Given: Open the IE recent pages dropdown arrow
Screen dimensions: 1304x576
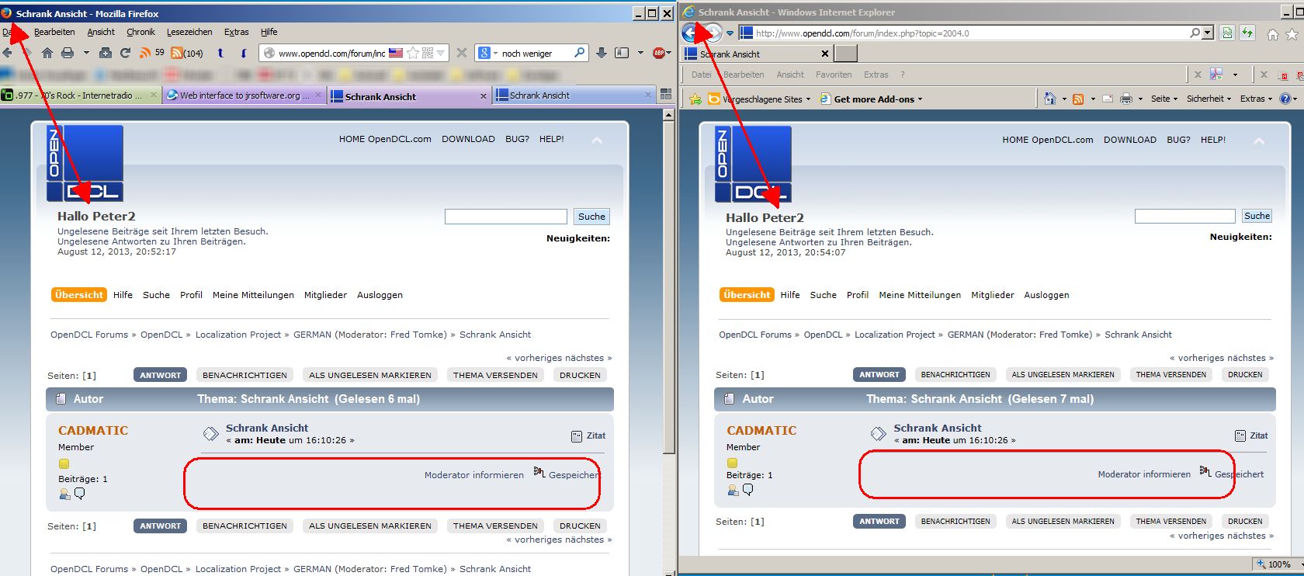Looking at the screenshot, I should 730,33.
